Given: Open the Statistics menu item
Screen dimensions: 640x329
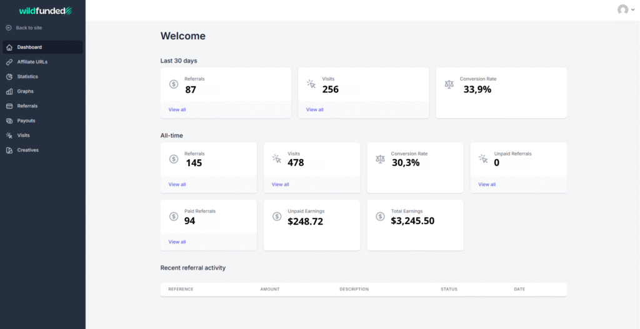Looking at the screenshot, I should [27, 77].
